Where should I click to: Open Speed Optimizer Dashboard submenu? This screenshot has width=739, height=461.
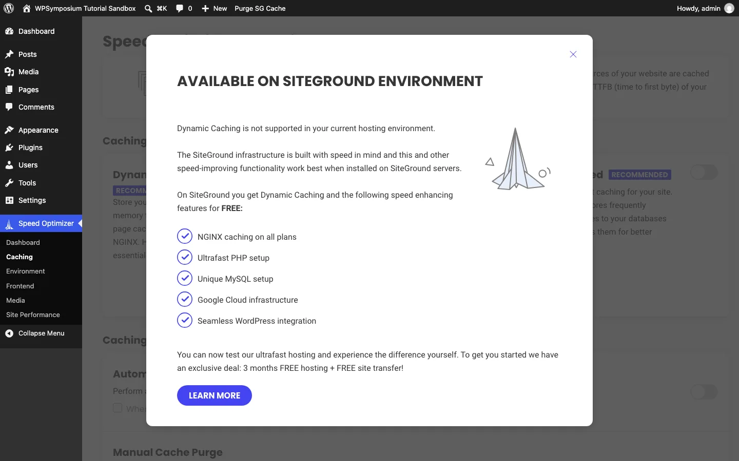[x=23, y=242]
